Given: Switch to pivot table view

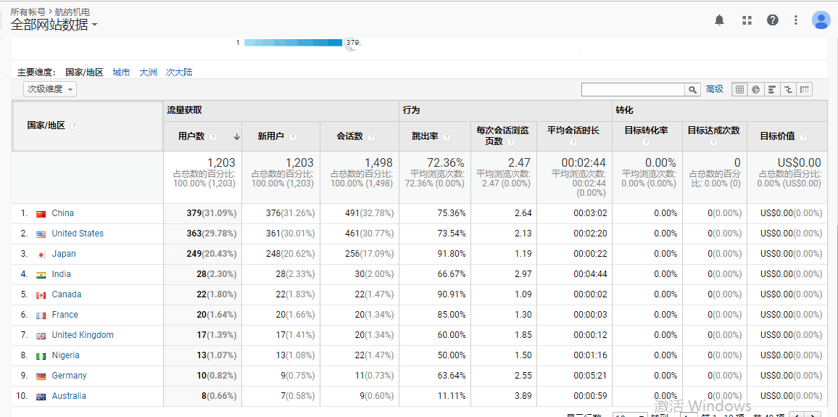Looking at the screenshot, I should (x=804, y=90).
